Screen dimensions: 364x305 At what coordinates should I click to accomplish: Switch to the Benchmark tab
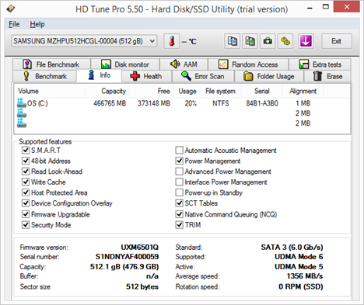click(x=44, y=76)
